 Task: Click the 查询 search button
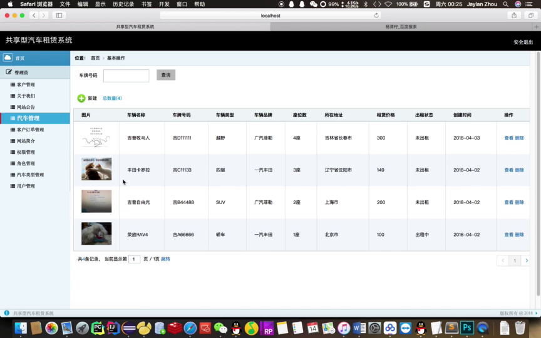166,75
